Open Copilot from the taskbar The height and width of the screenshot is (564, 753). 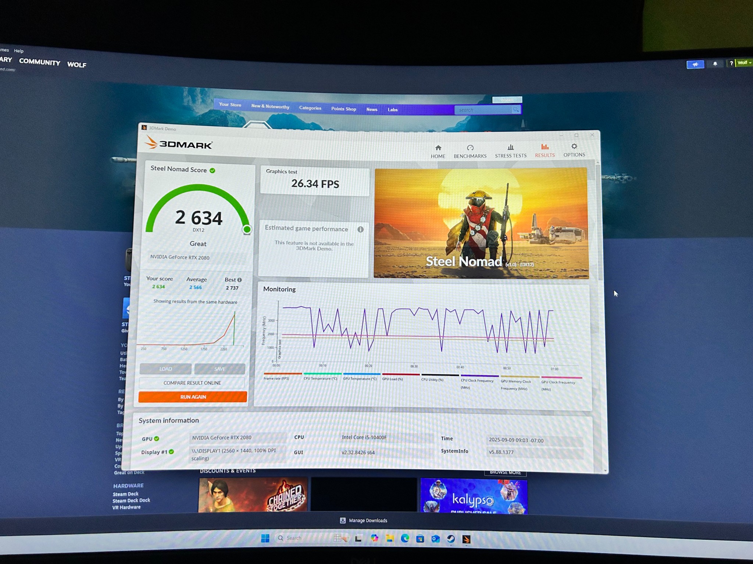[x=374, y=538]
